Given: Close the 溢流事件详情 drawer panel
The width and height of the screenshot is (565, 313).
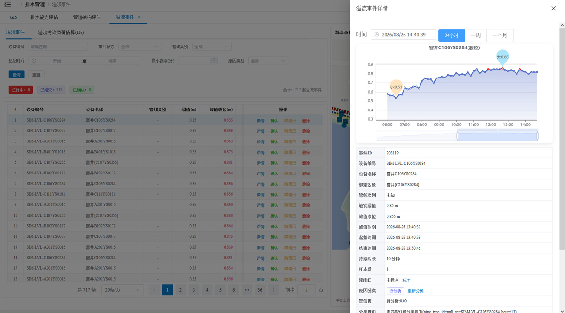Looking at the screenshot, I should [x=553, y=8].
